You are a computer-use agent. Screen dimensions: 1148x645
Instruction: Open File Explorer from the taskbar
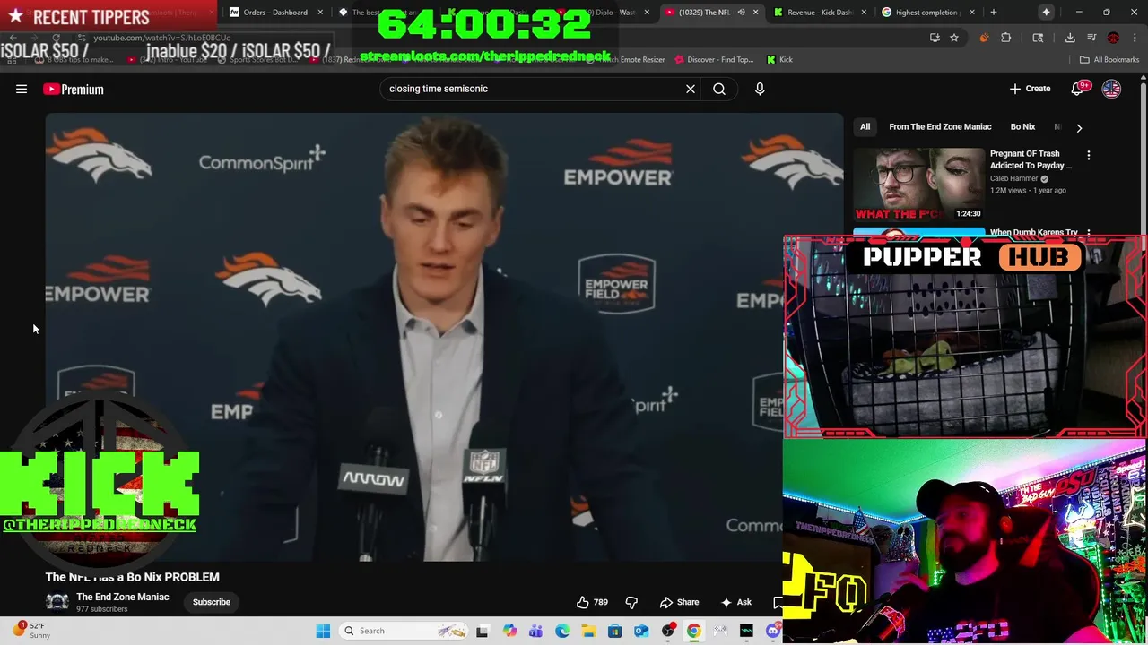[588, 631]
